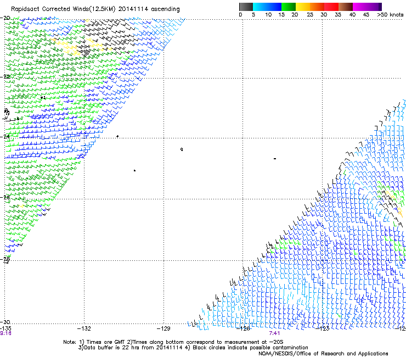Click the '-28' latitude axis label
Image resolution: width=406 pixels, height=357 pixels.
pyautogui.click(x=5, y=259)
